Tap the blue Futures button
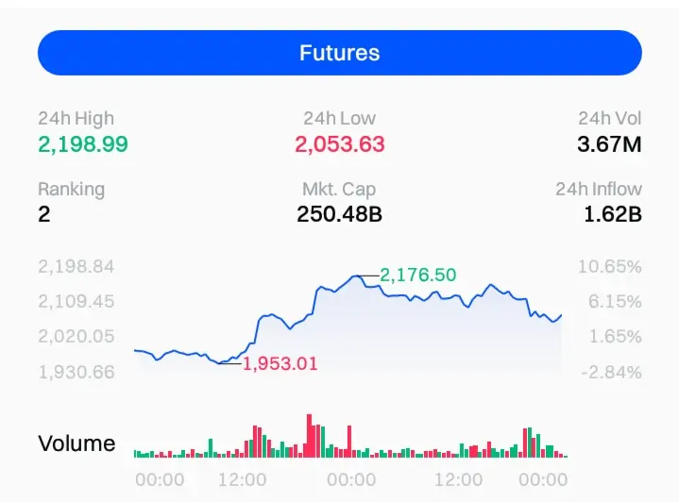Image resolution: width=679 pixels, height=502 pixels. point(339,53)
